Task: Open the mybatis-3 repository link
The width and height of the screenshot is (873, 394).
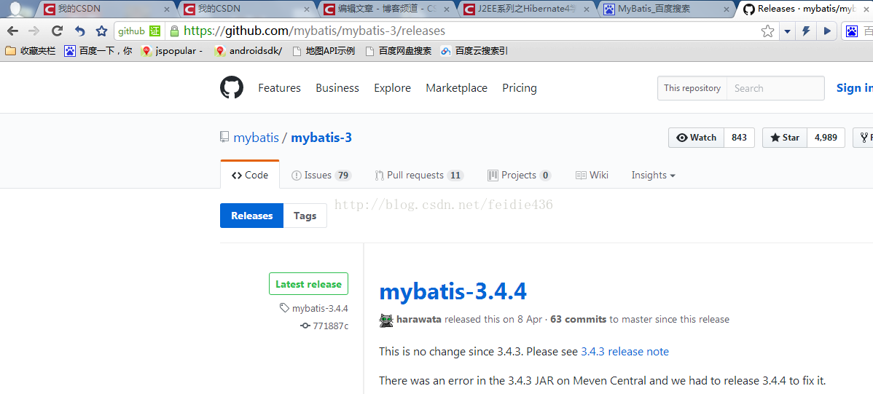Action: pos(321,138)
